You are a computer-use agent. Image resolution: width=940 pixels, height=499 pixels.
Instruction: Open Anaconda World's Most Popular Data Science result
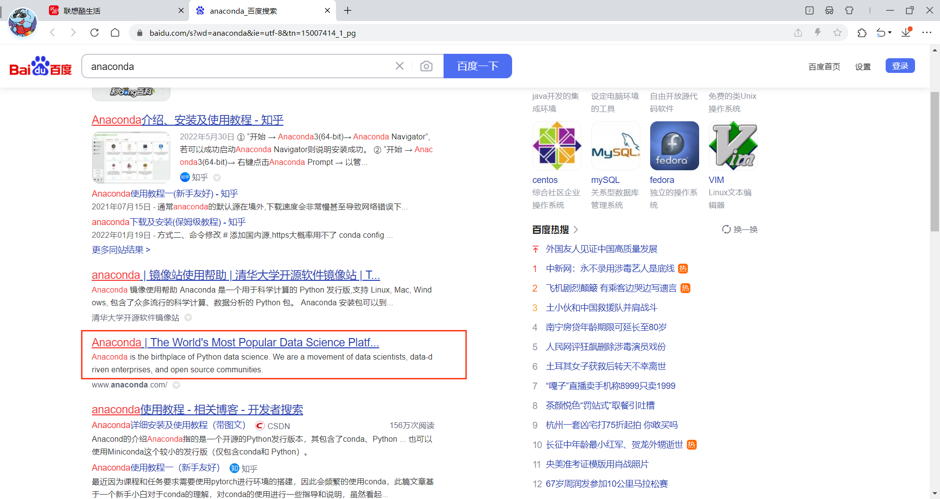(x=235, y=342)
